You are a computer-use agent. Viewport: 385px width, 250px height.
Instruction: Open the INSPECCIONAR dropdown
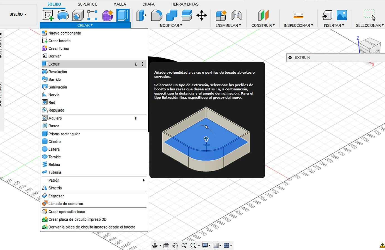tap(298, 25)
